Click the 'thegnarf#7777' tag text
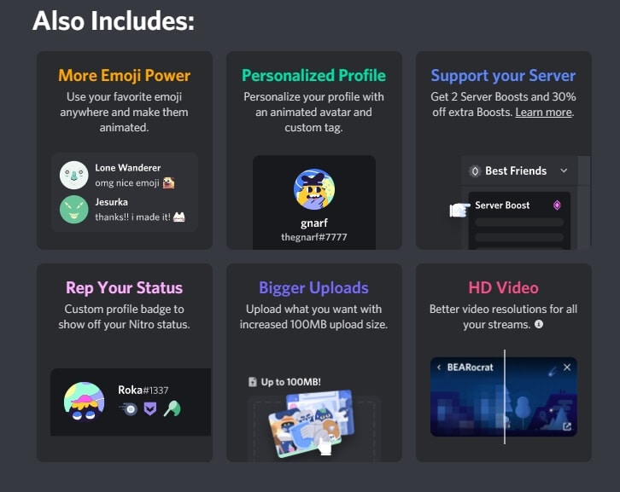620x492 pixels. coord(314,237)
